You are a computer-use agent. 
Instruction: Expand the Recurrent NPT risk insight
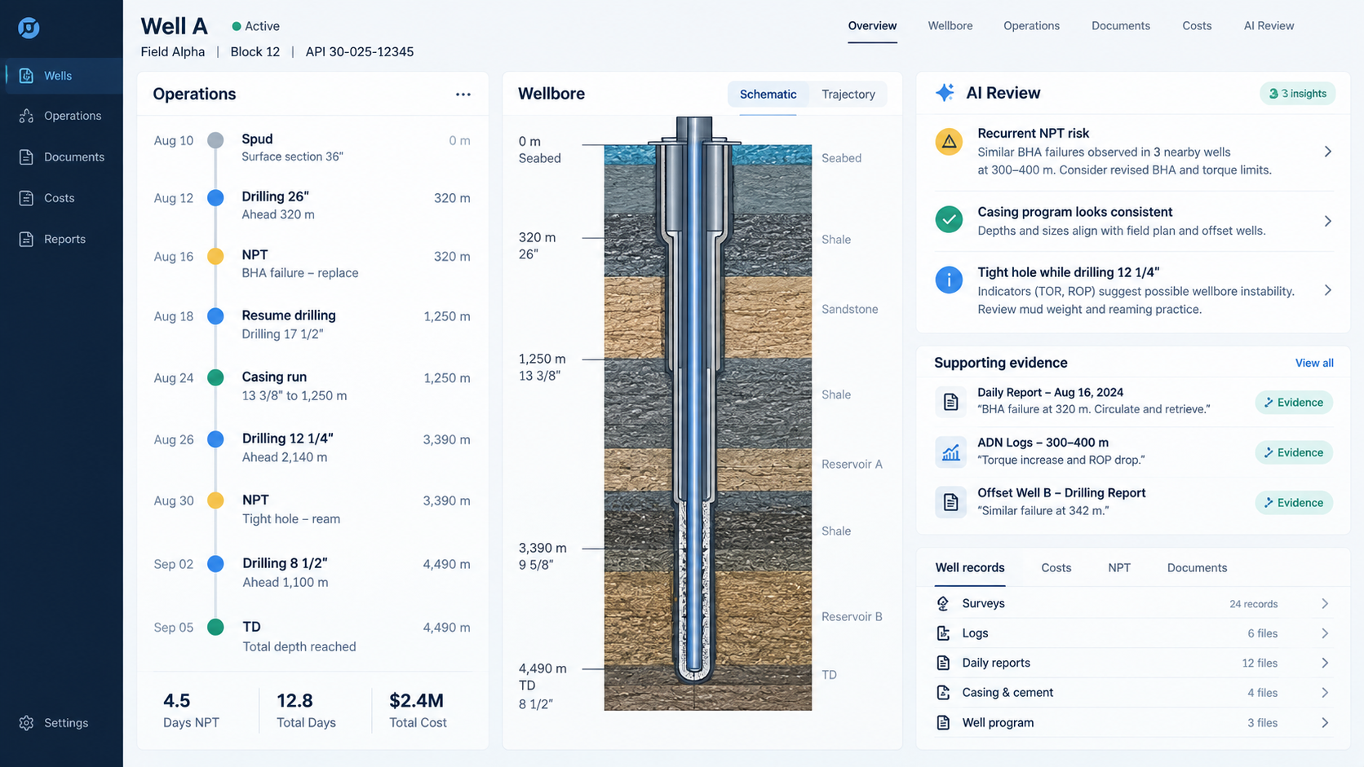point(1328,152)
